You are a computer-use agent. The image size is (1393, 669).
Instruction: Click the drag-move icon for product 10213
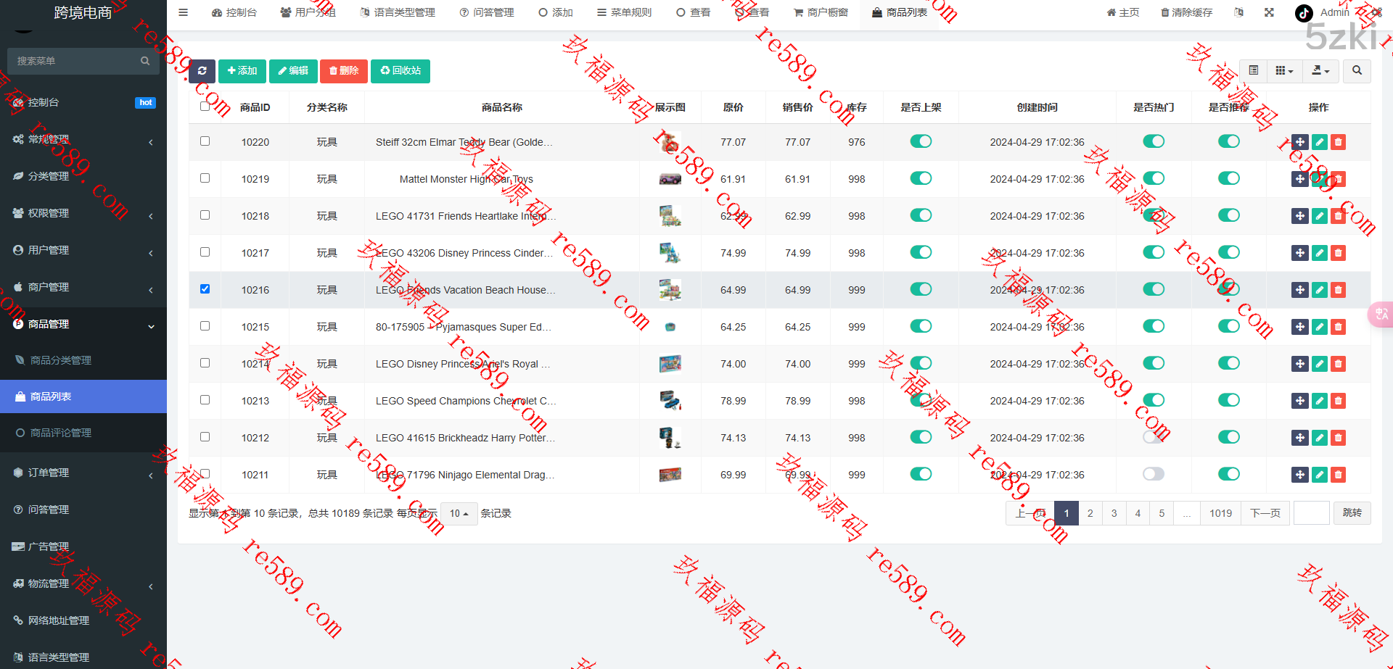(x=1299, y=401)
